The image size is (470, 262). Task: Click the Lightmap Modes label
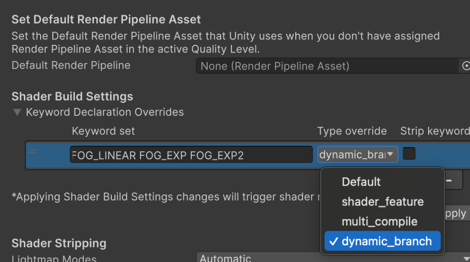[54, 259]
